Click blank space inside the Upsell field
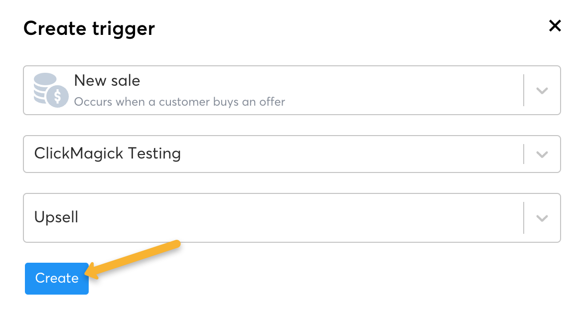 click(x=299, y=218)
